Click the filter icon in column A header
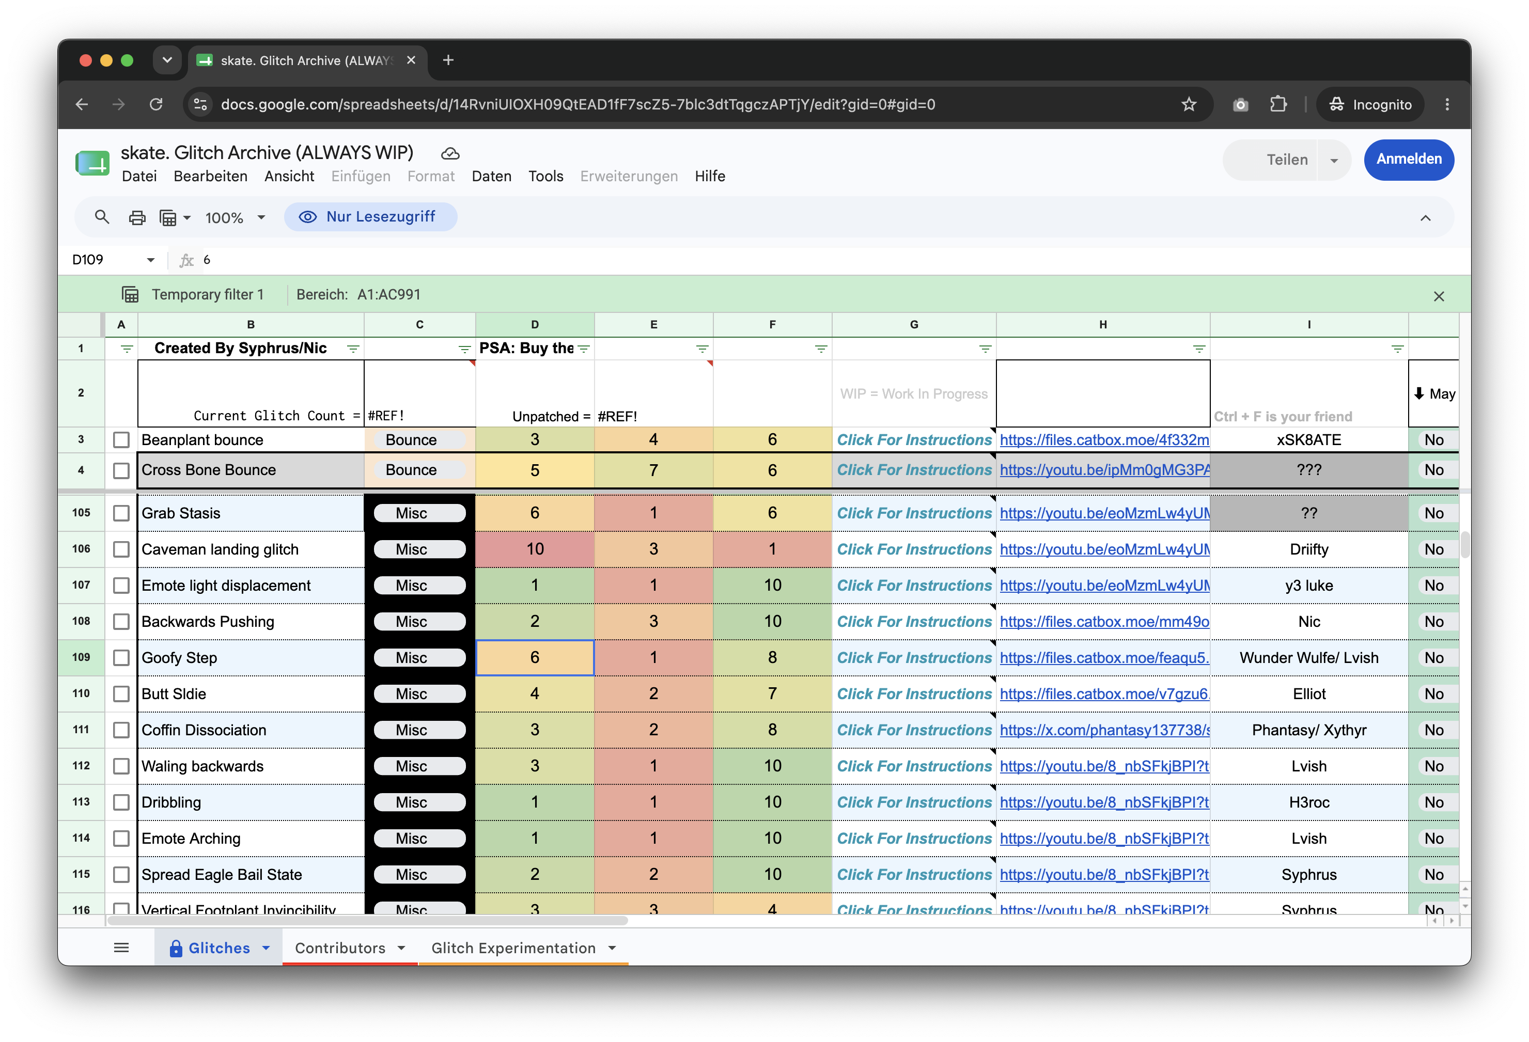 [127, 349]
